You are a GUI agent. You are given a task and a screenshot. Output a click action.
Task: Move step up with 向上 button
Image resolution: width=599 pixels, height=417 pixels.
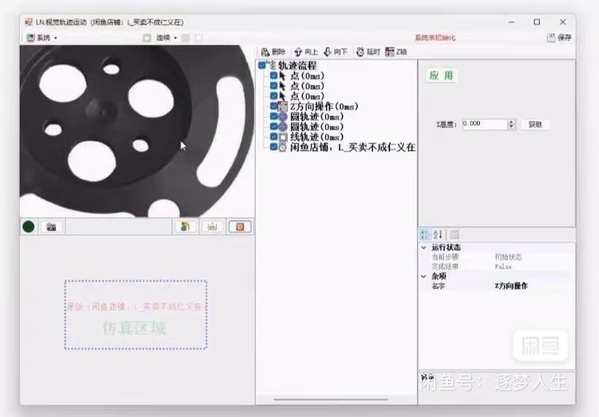tap(305, 52)
